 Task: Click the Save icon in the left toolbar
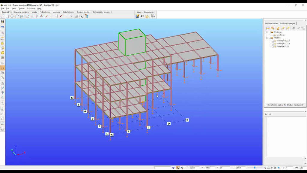pos(3,22)
